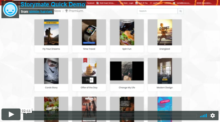Open the video settings gear

tap(213, 116)
